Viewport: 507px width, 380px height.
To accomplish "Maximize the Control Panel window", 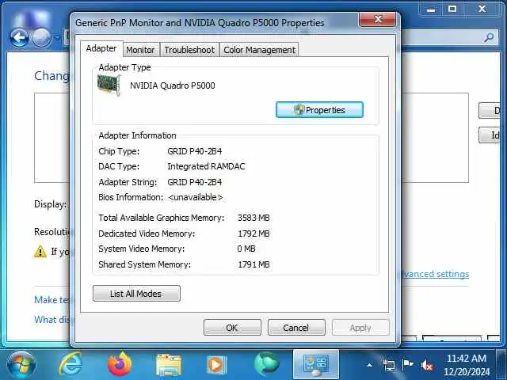I will [452, 9].
